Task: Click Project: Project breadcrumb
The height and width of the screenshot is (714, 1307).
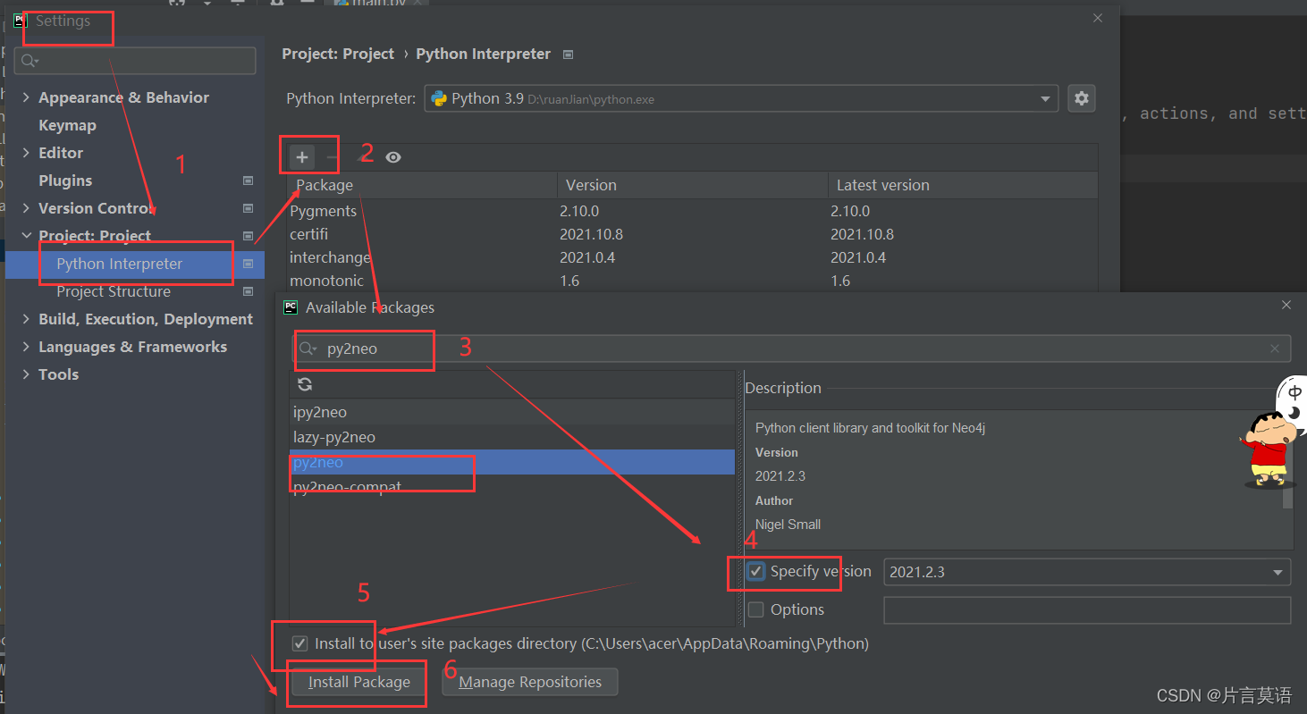Action: click(338, 55)
